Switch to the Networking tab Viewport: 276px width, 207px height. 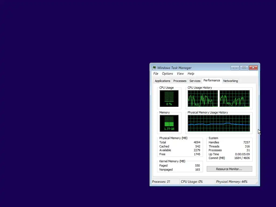tap(230, 81)
